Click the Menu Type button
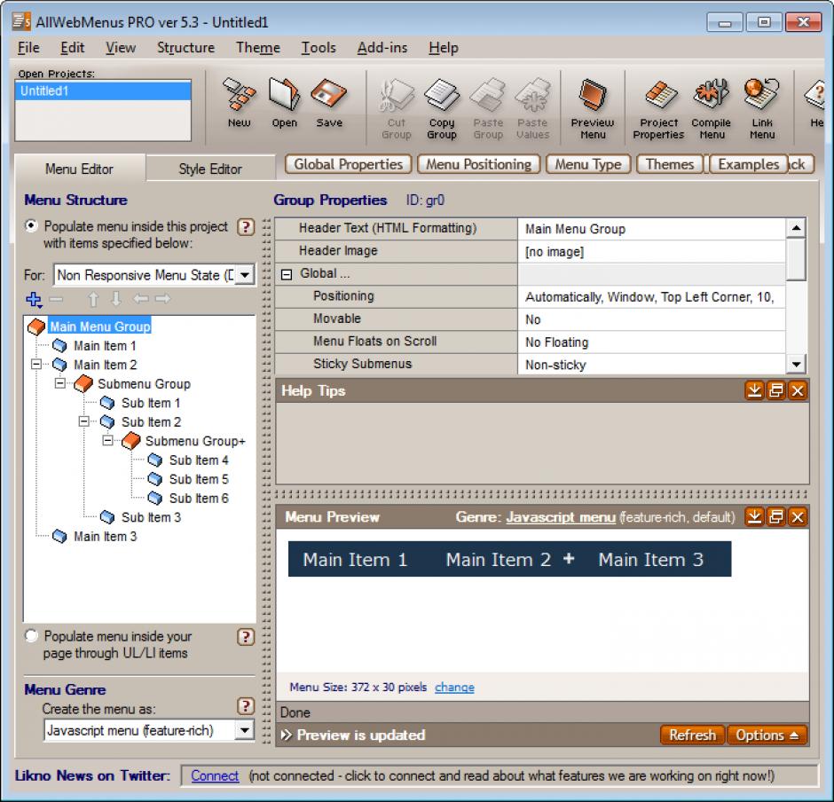This screenshot has height=802, width=834. tap(588, 164)
